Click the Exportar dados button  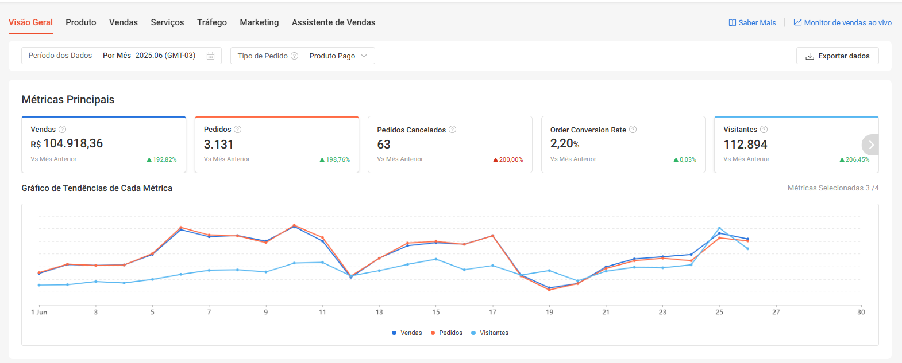pos(837,56)
